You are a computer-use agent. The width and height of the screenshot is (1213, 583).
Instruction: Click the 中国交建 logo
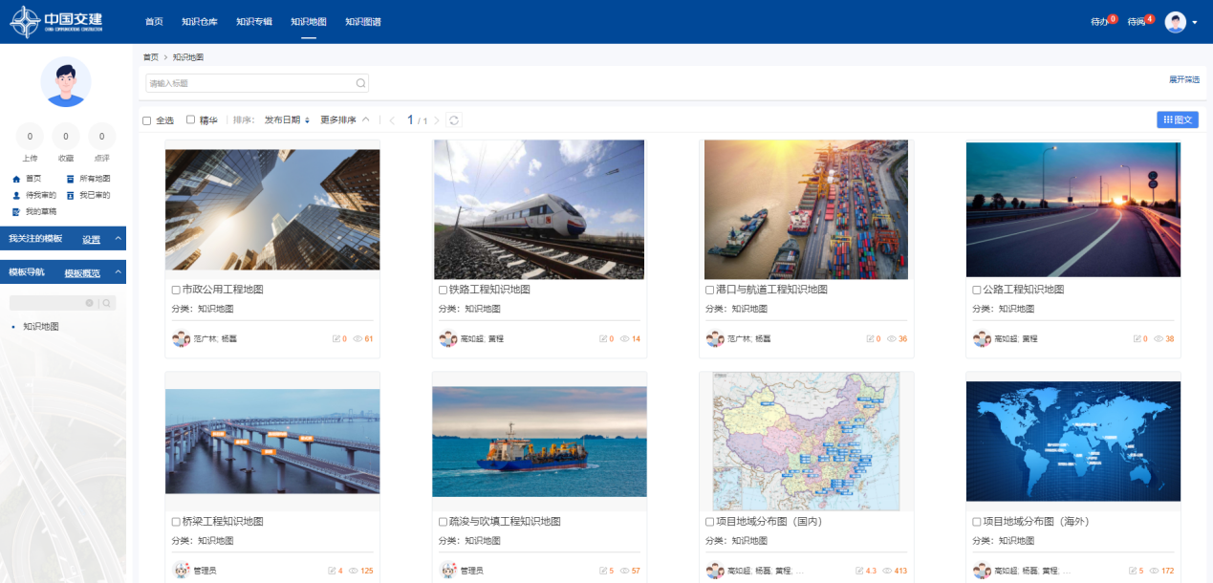[56, 21]
